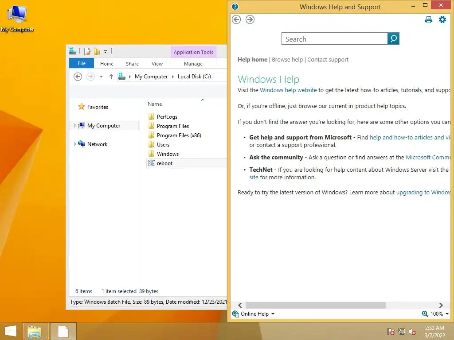The width and height of the screenshot is (454, 340).
Task: Click the network status tray icon
Action: coord(402,331)
